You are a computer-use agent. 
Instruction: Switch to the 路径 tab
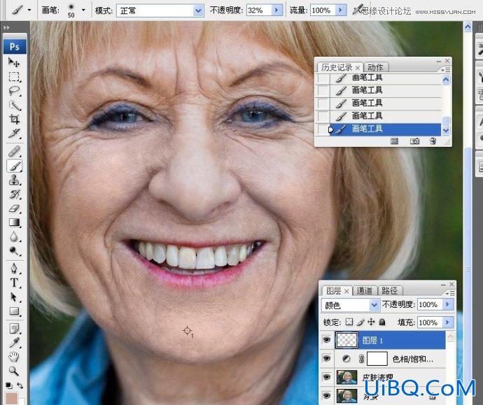tap(390, 290)
